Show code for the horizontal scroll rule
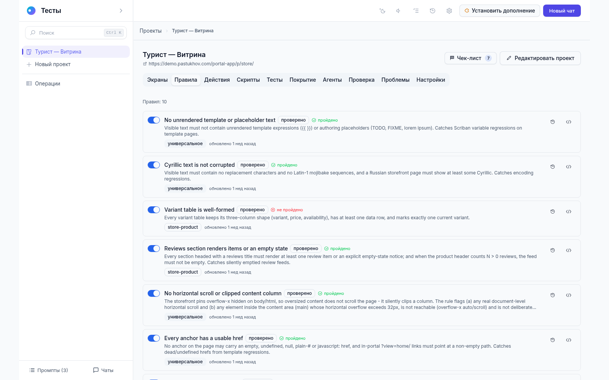 pos(569,295)
